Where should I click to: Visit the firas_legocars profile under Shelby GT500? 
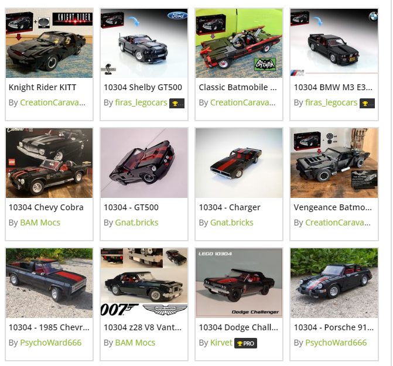pyautogui.click(x=141, y=102)
